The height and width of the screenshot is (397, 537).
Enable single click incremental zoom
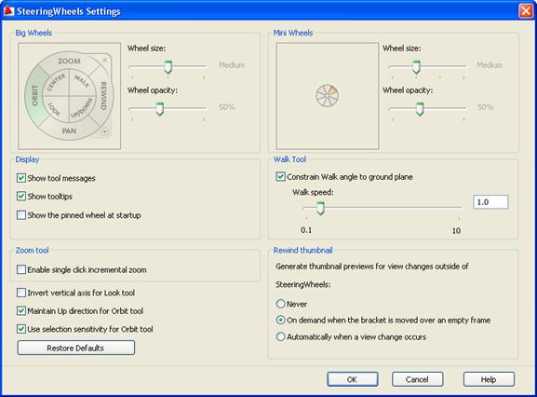(21, 269)
